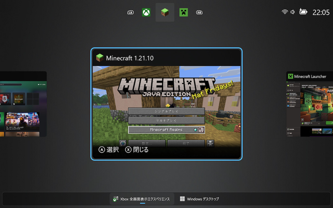
Task: Open 新着情報 in the Minecraft Launcher sidebar
Action: click(x=293, y=129)
